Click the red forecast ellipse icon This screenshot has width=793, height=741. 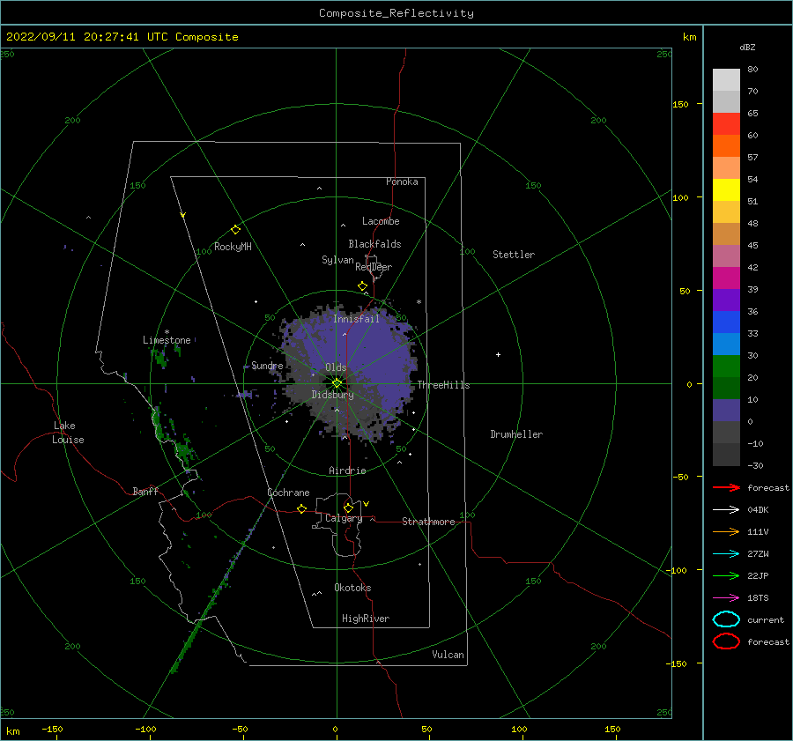click(x=726, y=641)
